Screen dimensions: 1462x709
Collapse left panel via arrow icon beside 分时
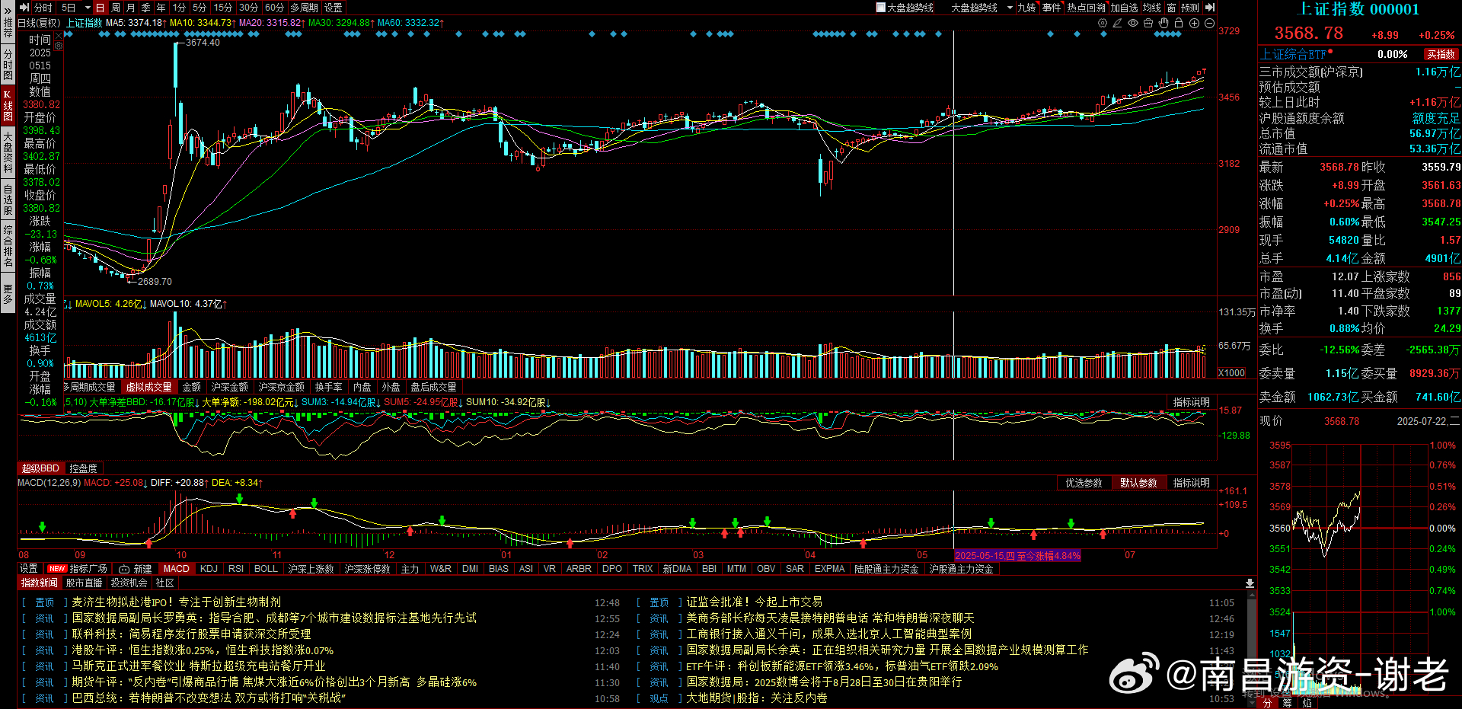click(24, 8)
